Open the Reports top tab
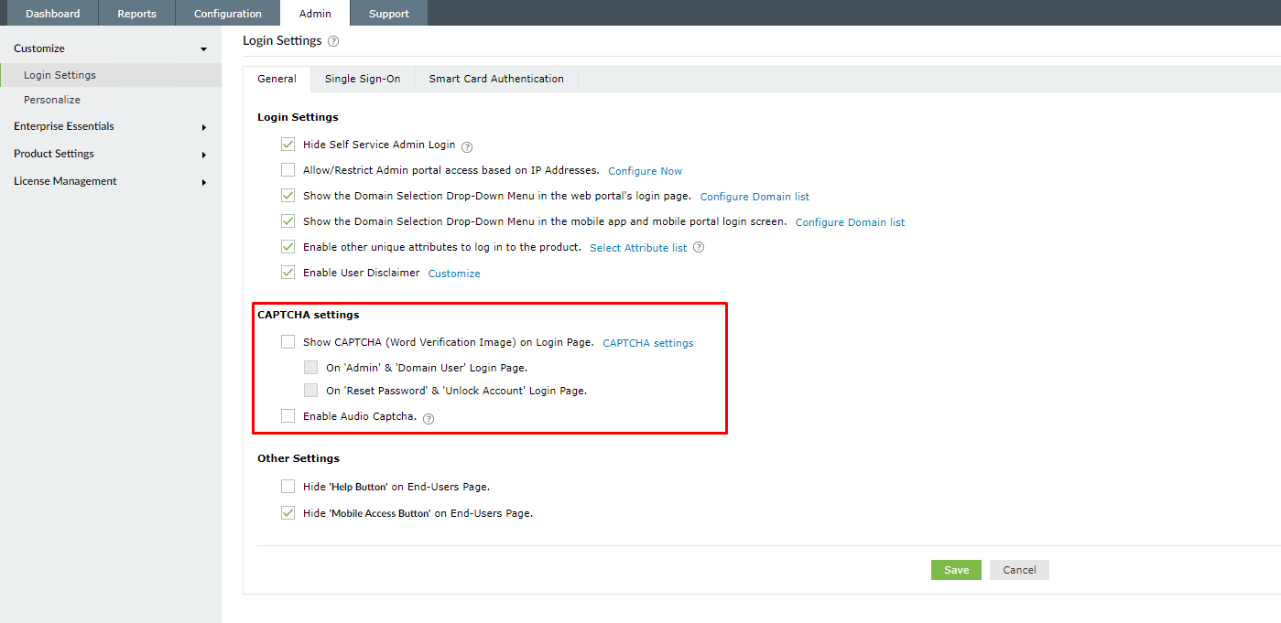1281x623 pixels. (x=137, y=13)
